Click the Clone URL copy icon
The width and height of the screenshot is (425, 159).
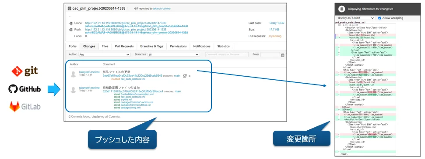70,23
